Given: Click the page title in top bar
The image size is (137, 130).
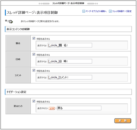Looking at the screenshot, I should 68,3.
